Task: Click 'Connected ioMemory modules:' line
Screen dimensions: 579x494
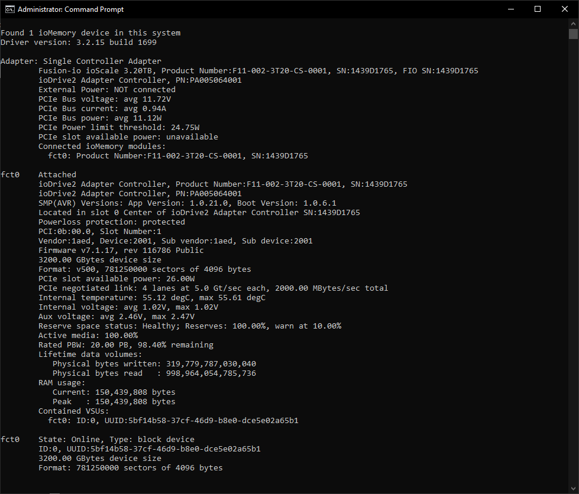Action: point(102,147)
